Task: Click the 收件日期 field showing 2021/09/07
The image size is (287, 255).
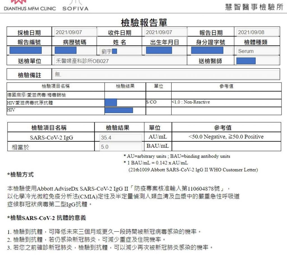Action: pos(165,32)
